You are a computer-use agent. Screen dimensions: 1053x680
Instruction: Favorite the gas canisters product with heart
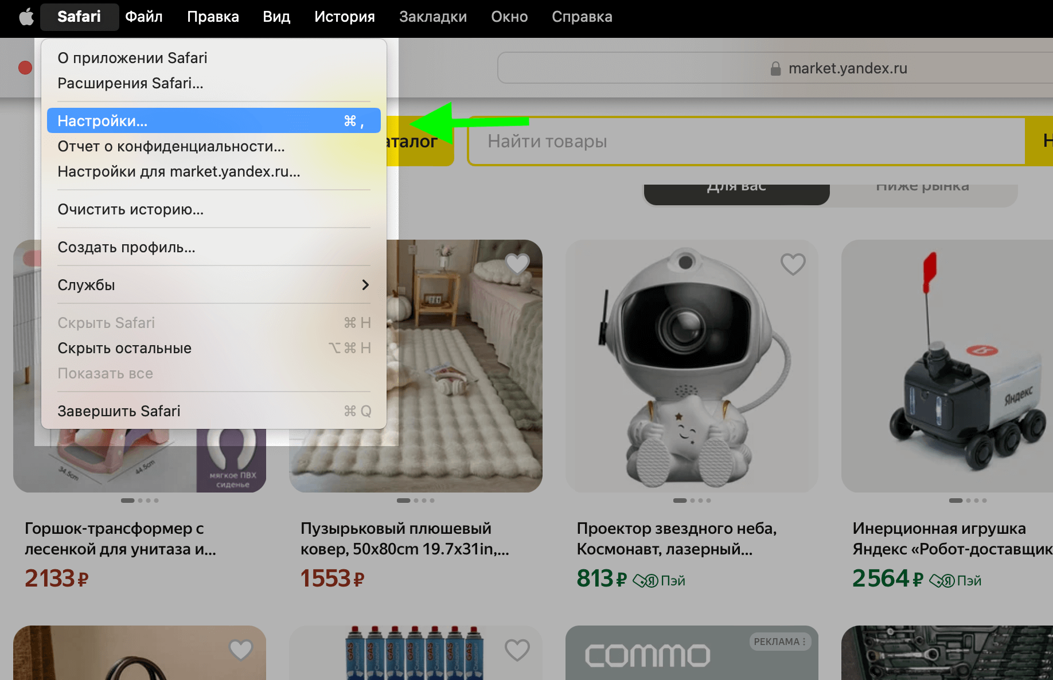pyautogui.click(x=517, y=650)
